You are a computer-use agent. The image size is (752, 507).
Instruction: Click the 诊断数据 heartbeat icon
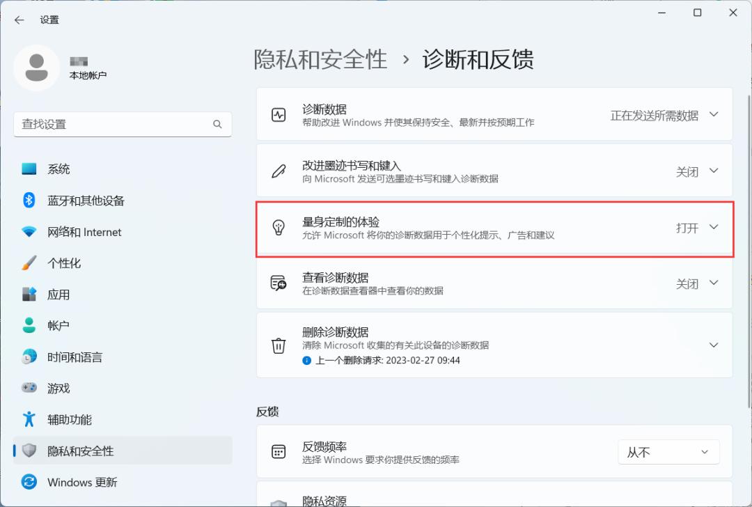279,115
